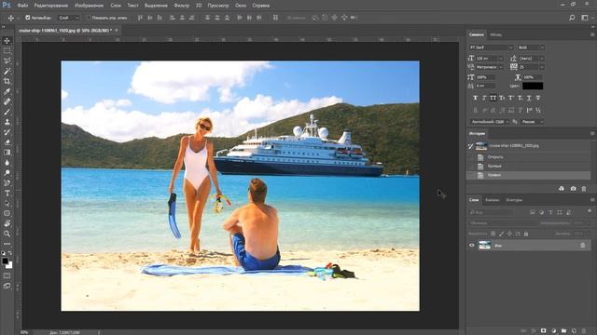The height and width of the screenshot is (335, 597).
Task: Switch to the Каналы tab
Action: tap(493, 200)
